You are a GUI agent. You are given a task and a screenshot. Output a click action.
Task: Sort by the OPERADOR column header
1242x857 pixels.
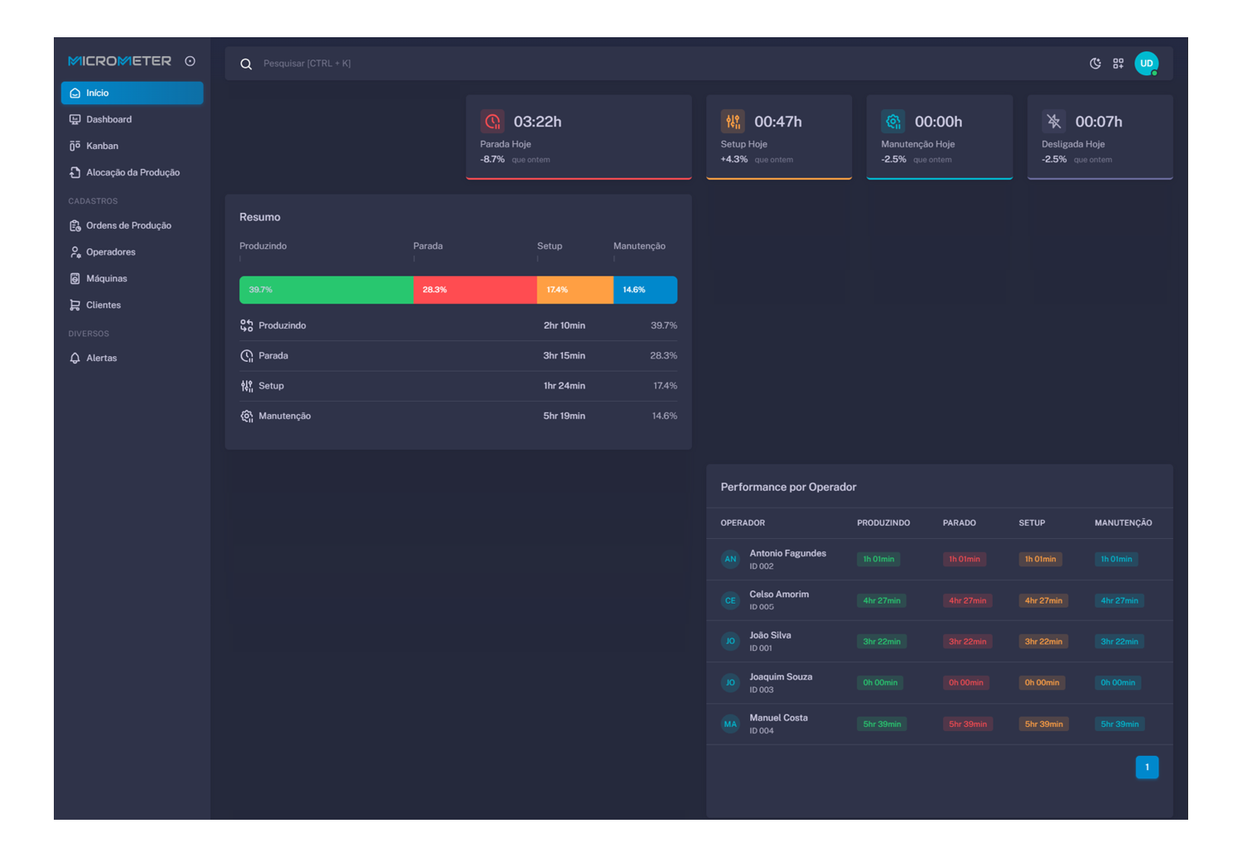click(x=743, y=523)
